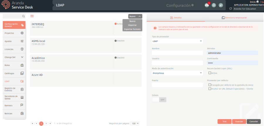Click the Inicio link in the header
This screenshot has height=126, width=264.
[x=253, y=2]
